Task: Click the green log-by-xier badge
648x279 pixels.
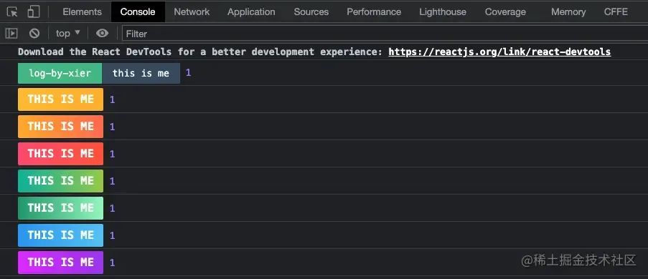Action: click(60, 74)
